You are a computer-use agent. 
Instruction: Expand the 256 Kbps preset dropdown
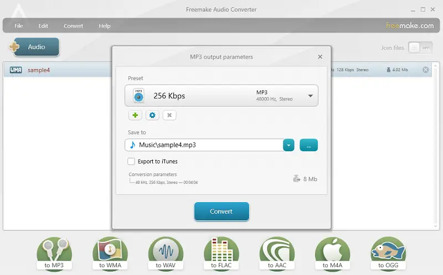click(310, 96)
